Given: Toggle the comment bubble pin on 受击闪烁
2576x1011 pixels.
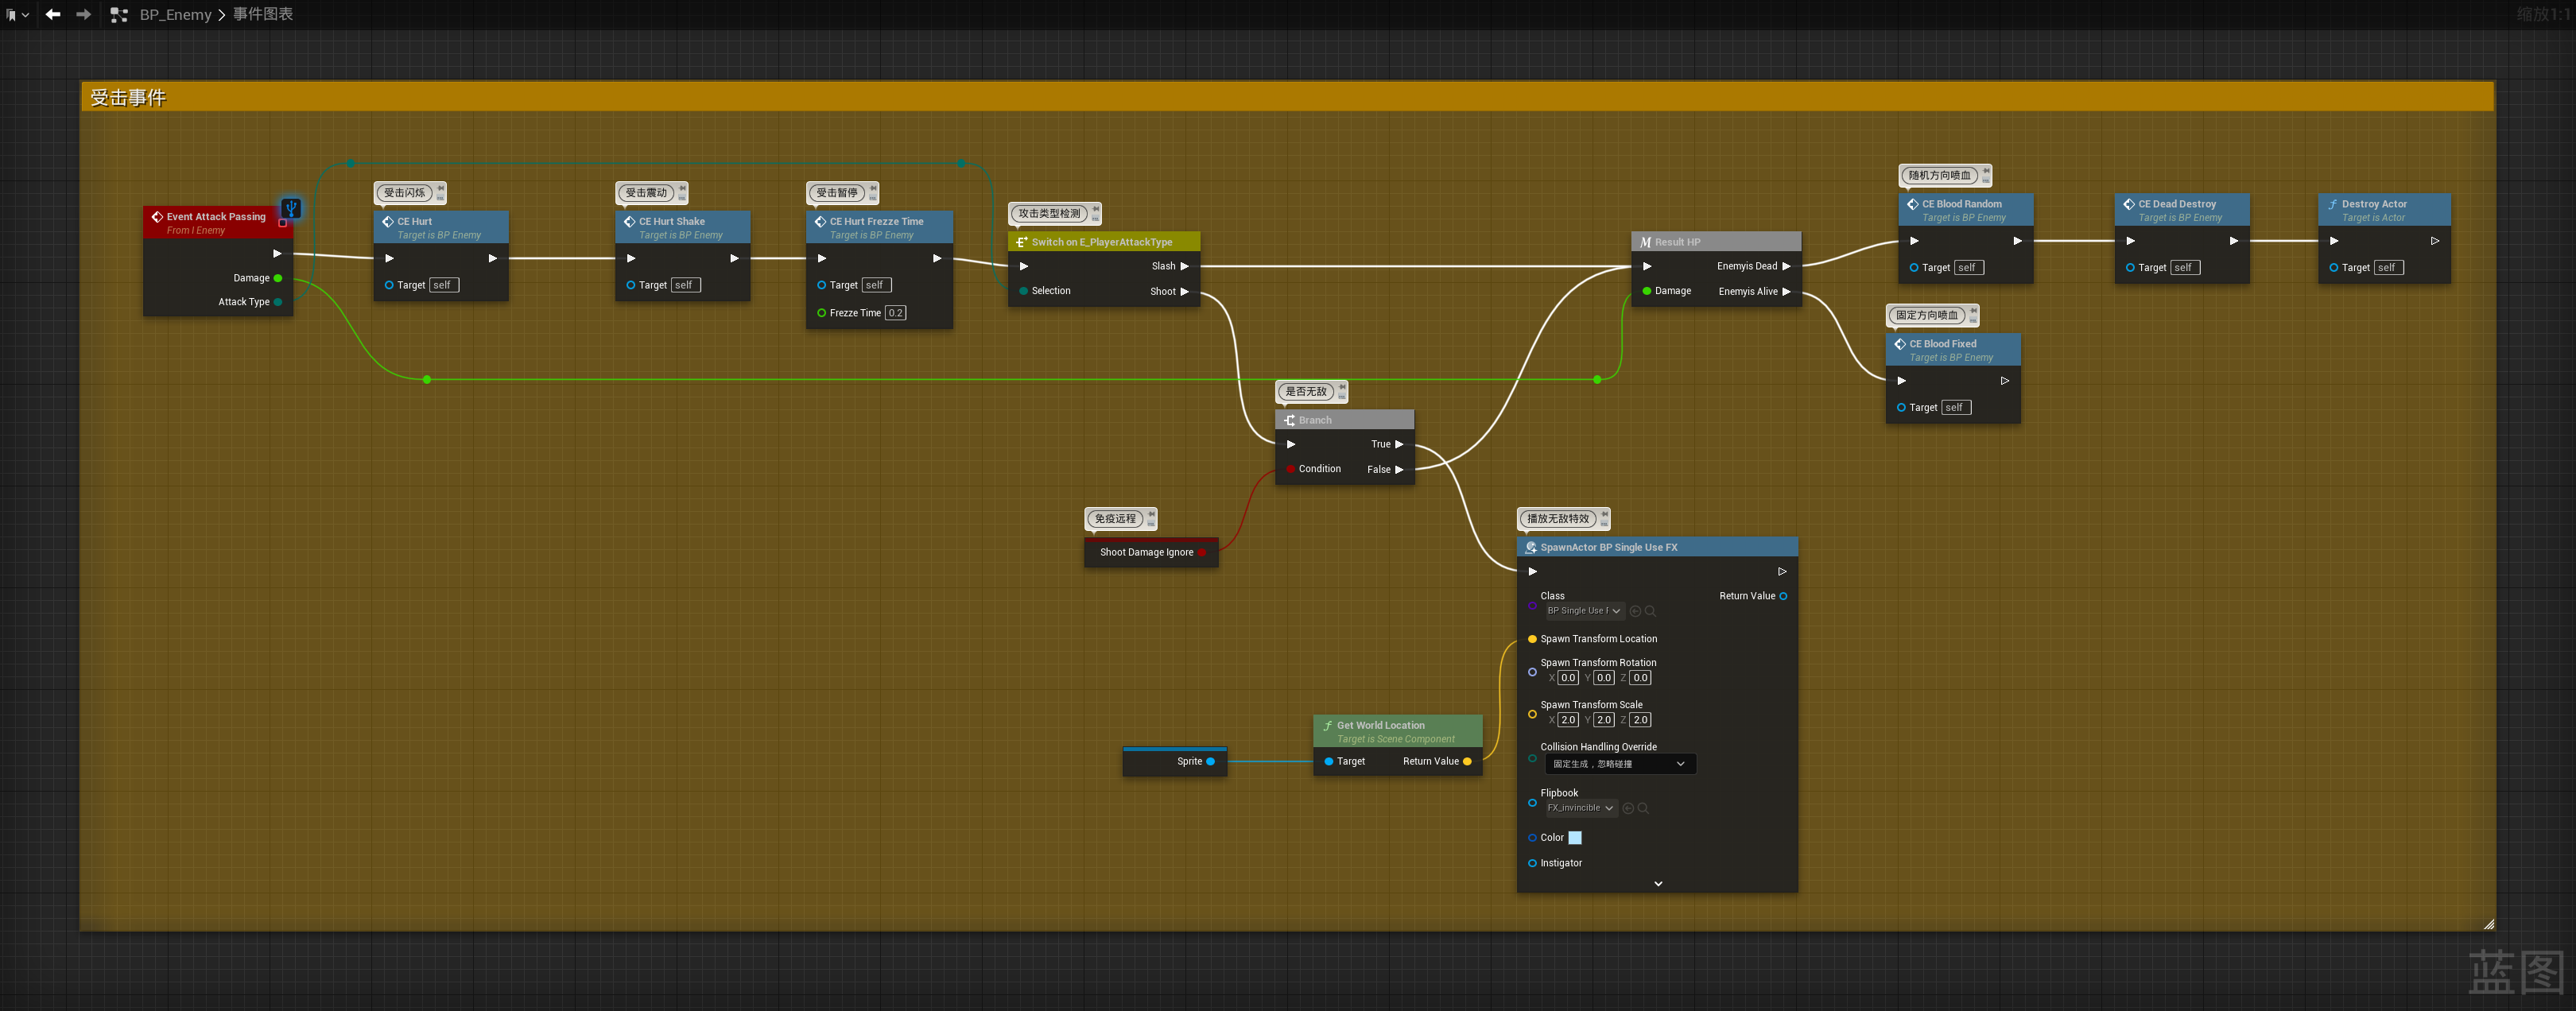Looking at the screenshot, I should tap(441, 188).
